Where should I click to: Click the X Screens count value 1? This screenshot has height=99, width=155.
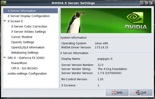pos(98,85)
